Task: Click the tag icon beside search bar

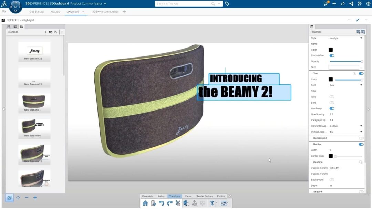Action: pos(227,4)
